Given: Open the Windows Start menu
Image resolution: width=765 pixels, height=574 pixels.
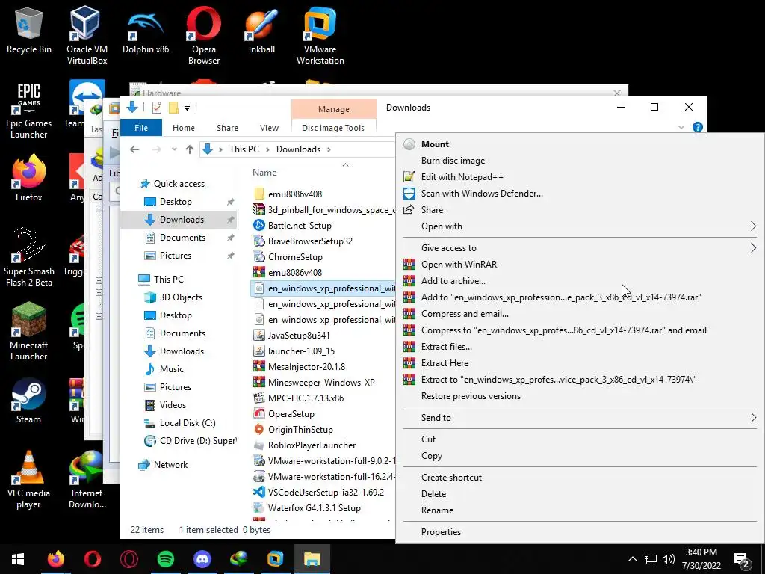Looking at the screenshot, I should tap(18, 559).
